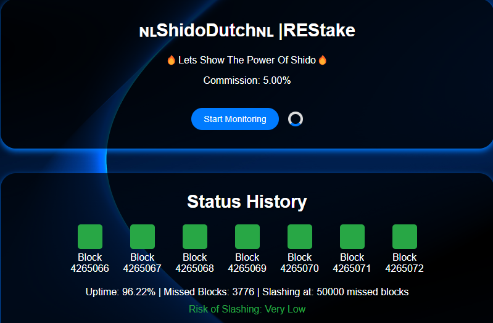493x323 pixels.
Task: Click the flame emoji before 'Lets Show'
Action: [172, 60]
